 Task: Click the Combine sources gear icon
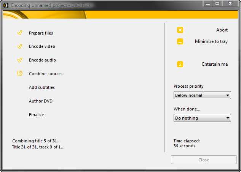coord(20,74)
